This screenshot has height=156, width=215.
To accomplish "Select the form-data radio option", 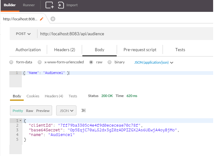I will (x=12, y=62).
